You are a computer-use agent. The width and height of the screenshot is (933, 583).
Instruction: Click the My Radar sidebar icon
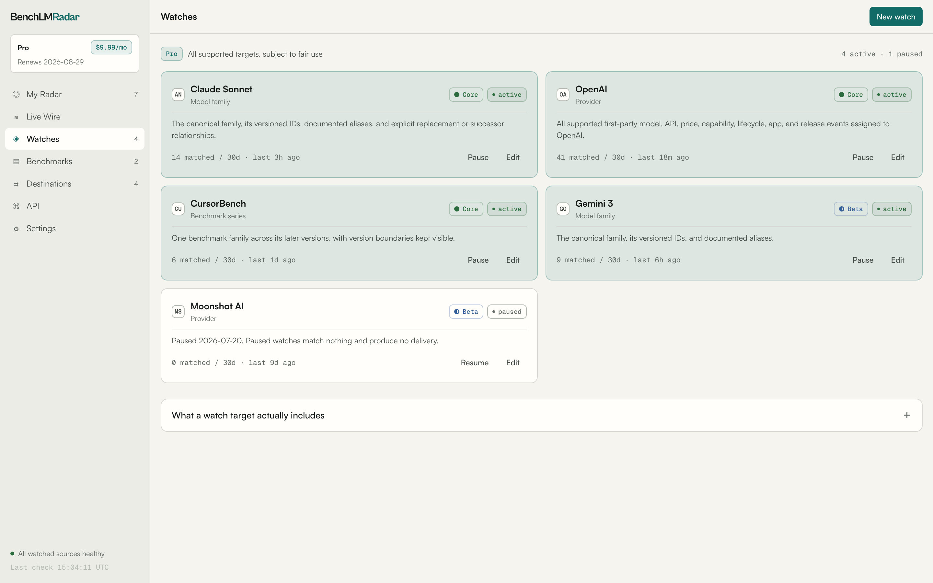16,95
